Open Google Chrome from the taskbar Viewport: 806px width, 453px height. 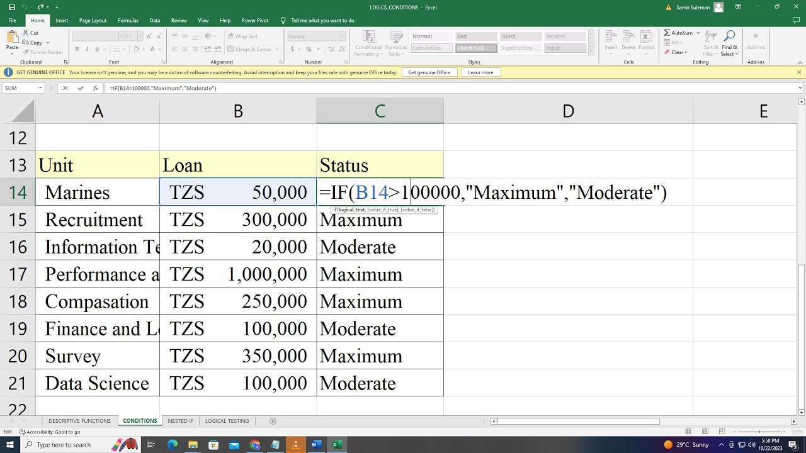[x=254, y=445]
